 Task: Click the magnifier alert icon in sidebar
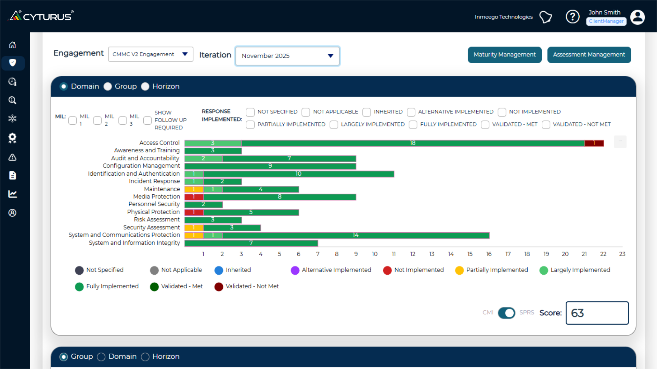click(x=13, y=100)
